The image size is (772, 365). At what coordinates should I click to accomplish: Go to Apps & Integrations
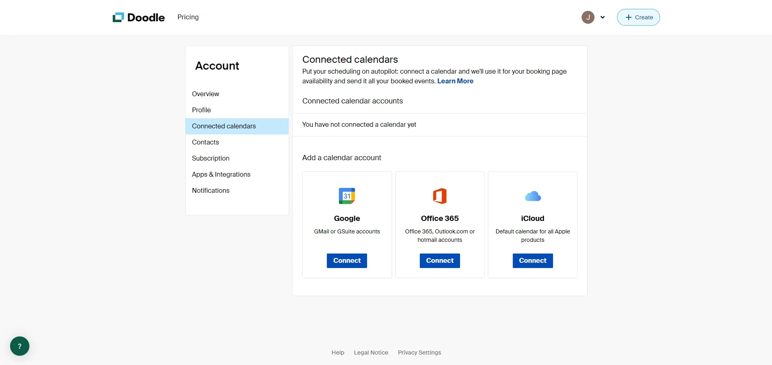click(x=237, y=174)
